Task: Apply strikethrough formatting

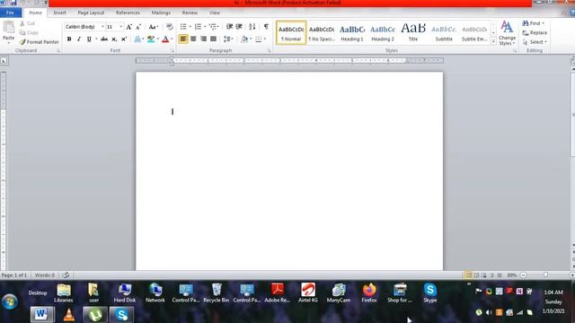Action: click(x=104, y=39)
